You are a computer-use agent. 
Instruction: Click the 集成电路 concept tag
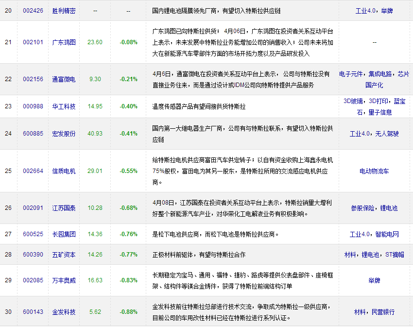tap(380, 74)
